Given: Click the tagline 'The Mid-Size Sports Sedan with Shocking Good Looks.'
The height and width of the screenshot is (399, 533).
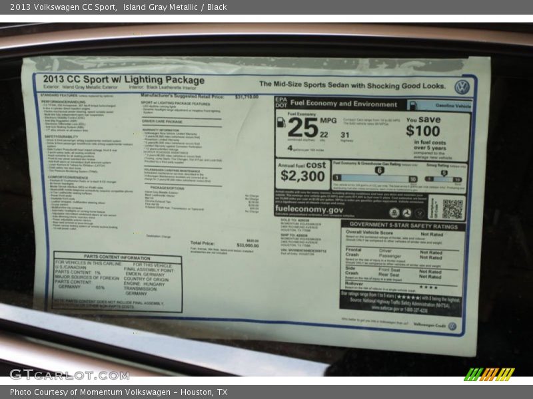Looking at the screenshot, I should (x=352, y=85).
